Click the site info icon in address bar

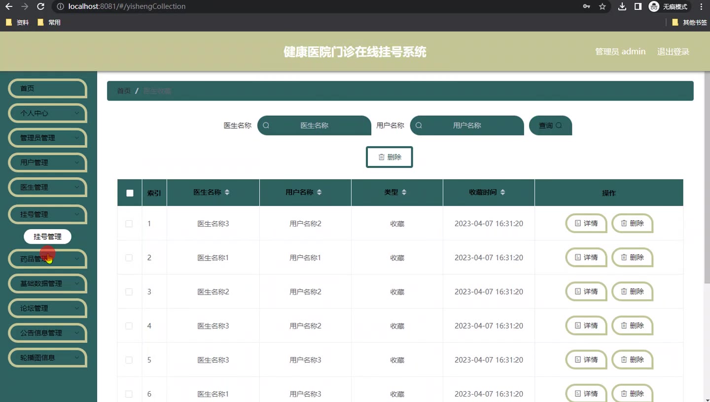pyautogui.click(x=60, y=6)
